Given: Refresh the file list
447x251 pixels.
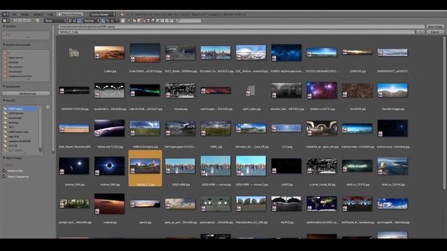Looking at the screenshot, I should [29, 20].
